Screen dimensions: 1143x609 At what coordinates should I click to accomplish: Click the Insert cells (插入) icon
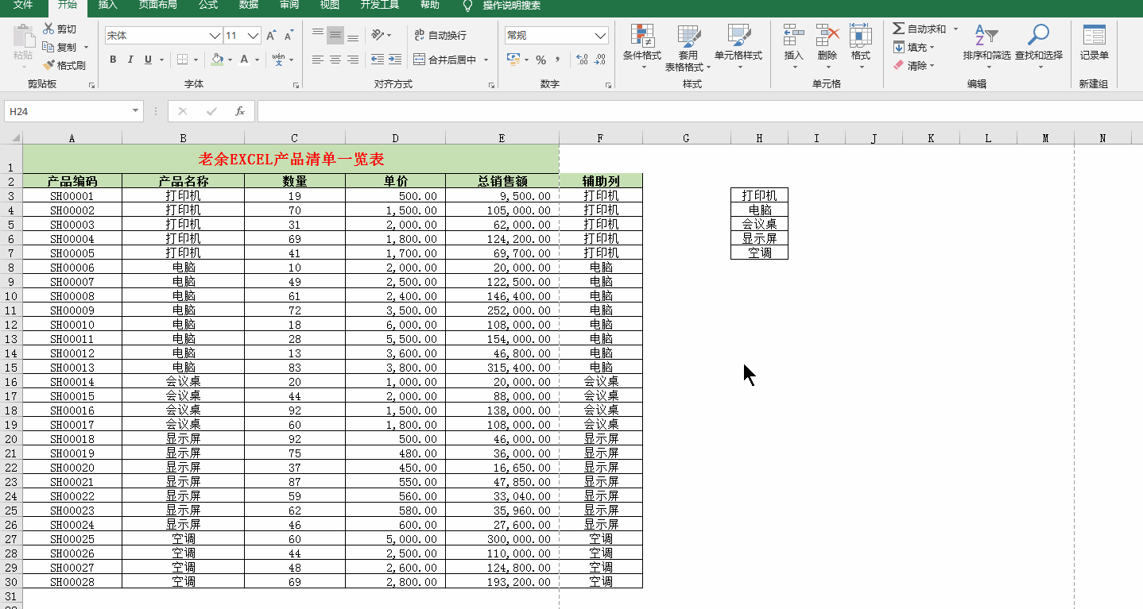pyautogui.click(x=793, y=35)
